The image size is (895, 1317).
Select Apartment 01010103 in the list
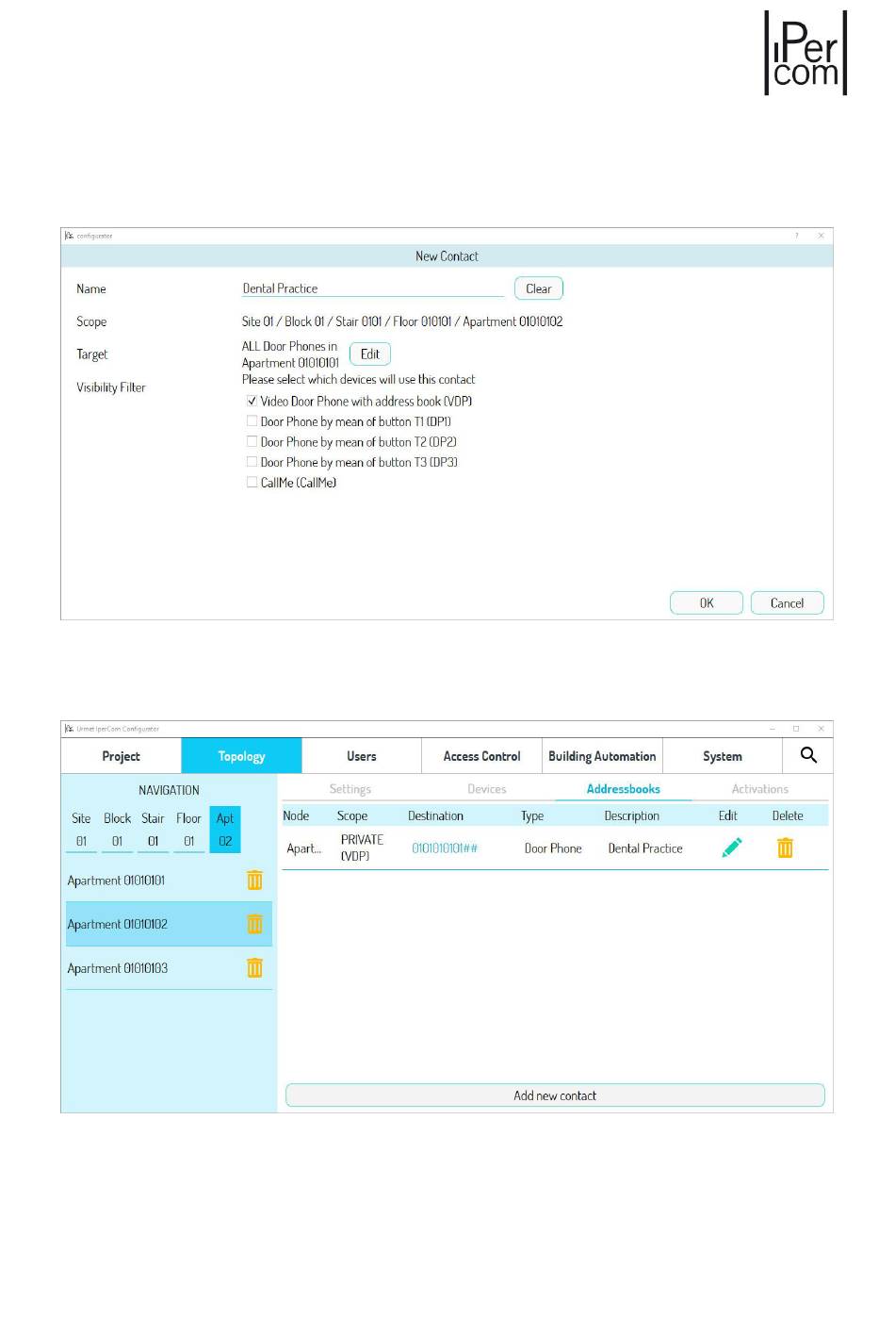coord(169,968)
